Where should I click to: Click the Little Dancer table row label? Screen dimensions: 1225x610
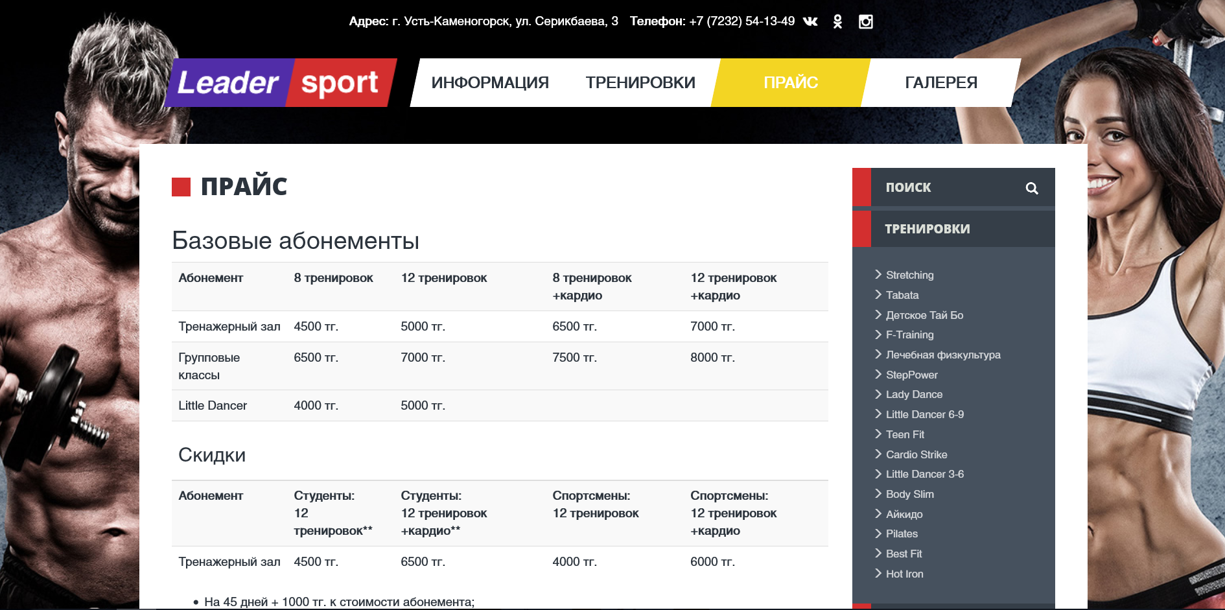coord(213,406)
